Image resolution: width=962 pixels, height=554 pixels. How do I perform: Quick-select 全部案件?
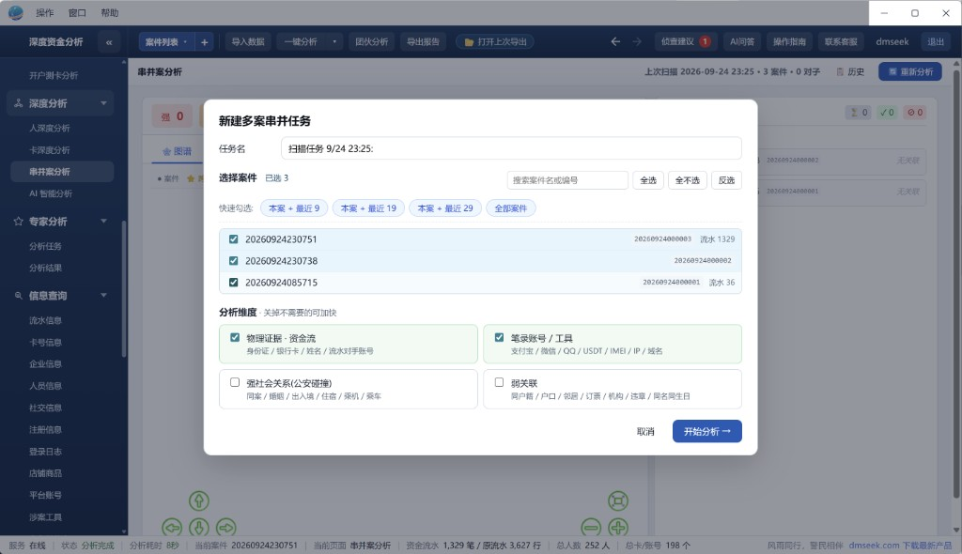[x=510, y=208]
